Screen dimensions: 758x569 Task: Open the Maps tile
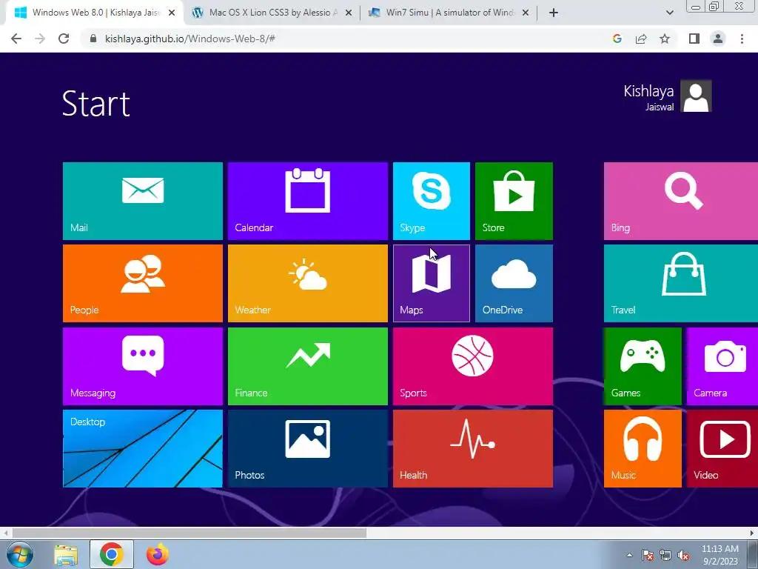coord(432,283)
